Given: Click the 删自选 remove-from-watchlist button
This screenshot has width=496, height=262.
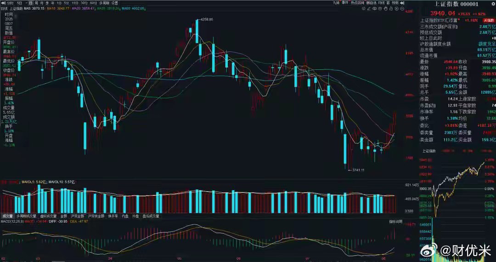Looking at the screenshot, I should 372,3.
